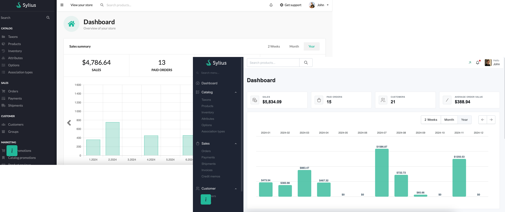Go to previous period with left arrow button
Screen dimensions: 505x212
click(483, 120)
